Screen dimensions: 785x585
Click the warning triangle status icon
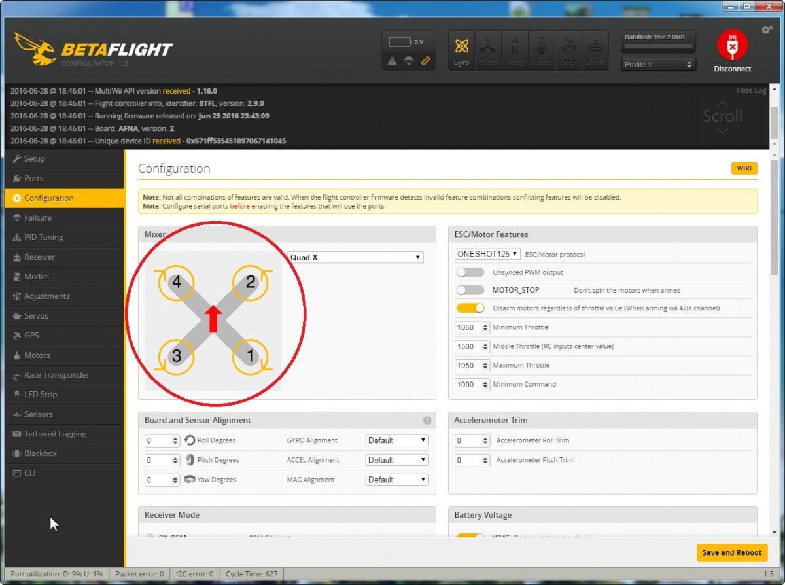[x=392, y=61]
